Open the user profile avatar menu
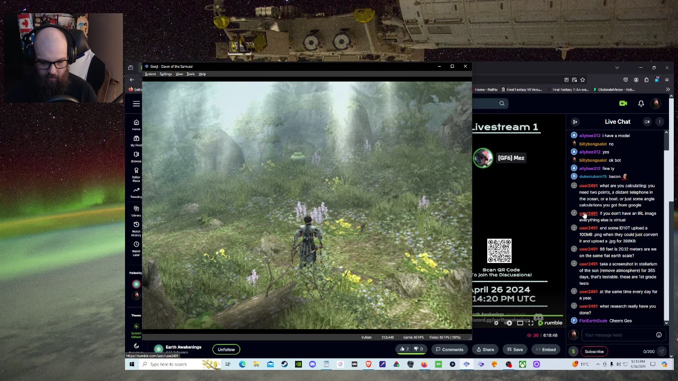Viewport: 678px width, 381px height. (x=656, y=104)
